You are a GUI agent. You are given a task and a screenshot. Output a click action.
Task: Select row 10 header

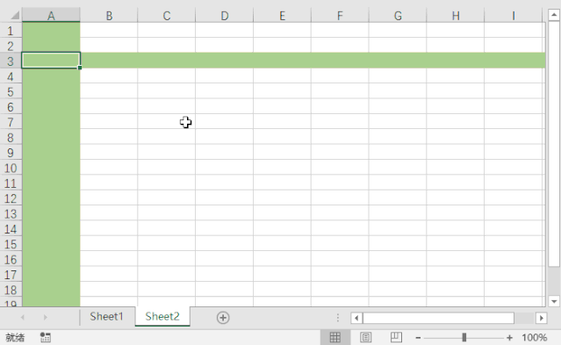(11, 168)
